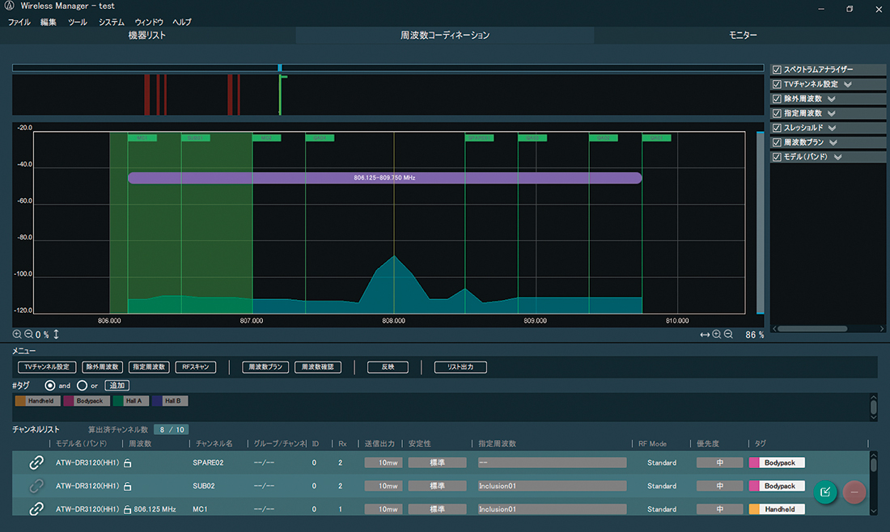
Task: Click the horizontal zoom-out icon near 86 %
Action: (x=728, y=335)
